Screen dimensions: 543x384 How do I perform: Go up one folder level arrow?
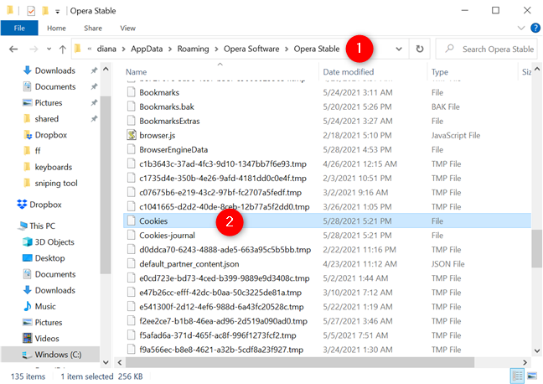[63, 49]
